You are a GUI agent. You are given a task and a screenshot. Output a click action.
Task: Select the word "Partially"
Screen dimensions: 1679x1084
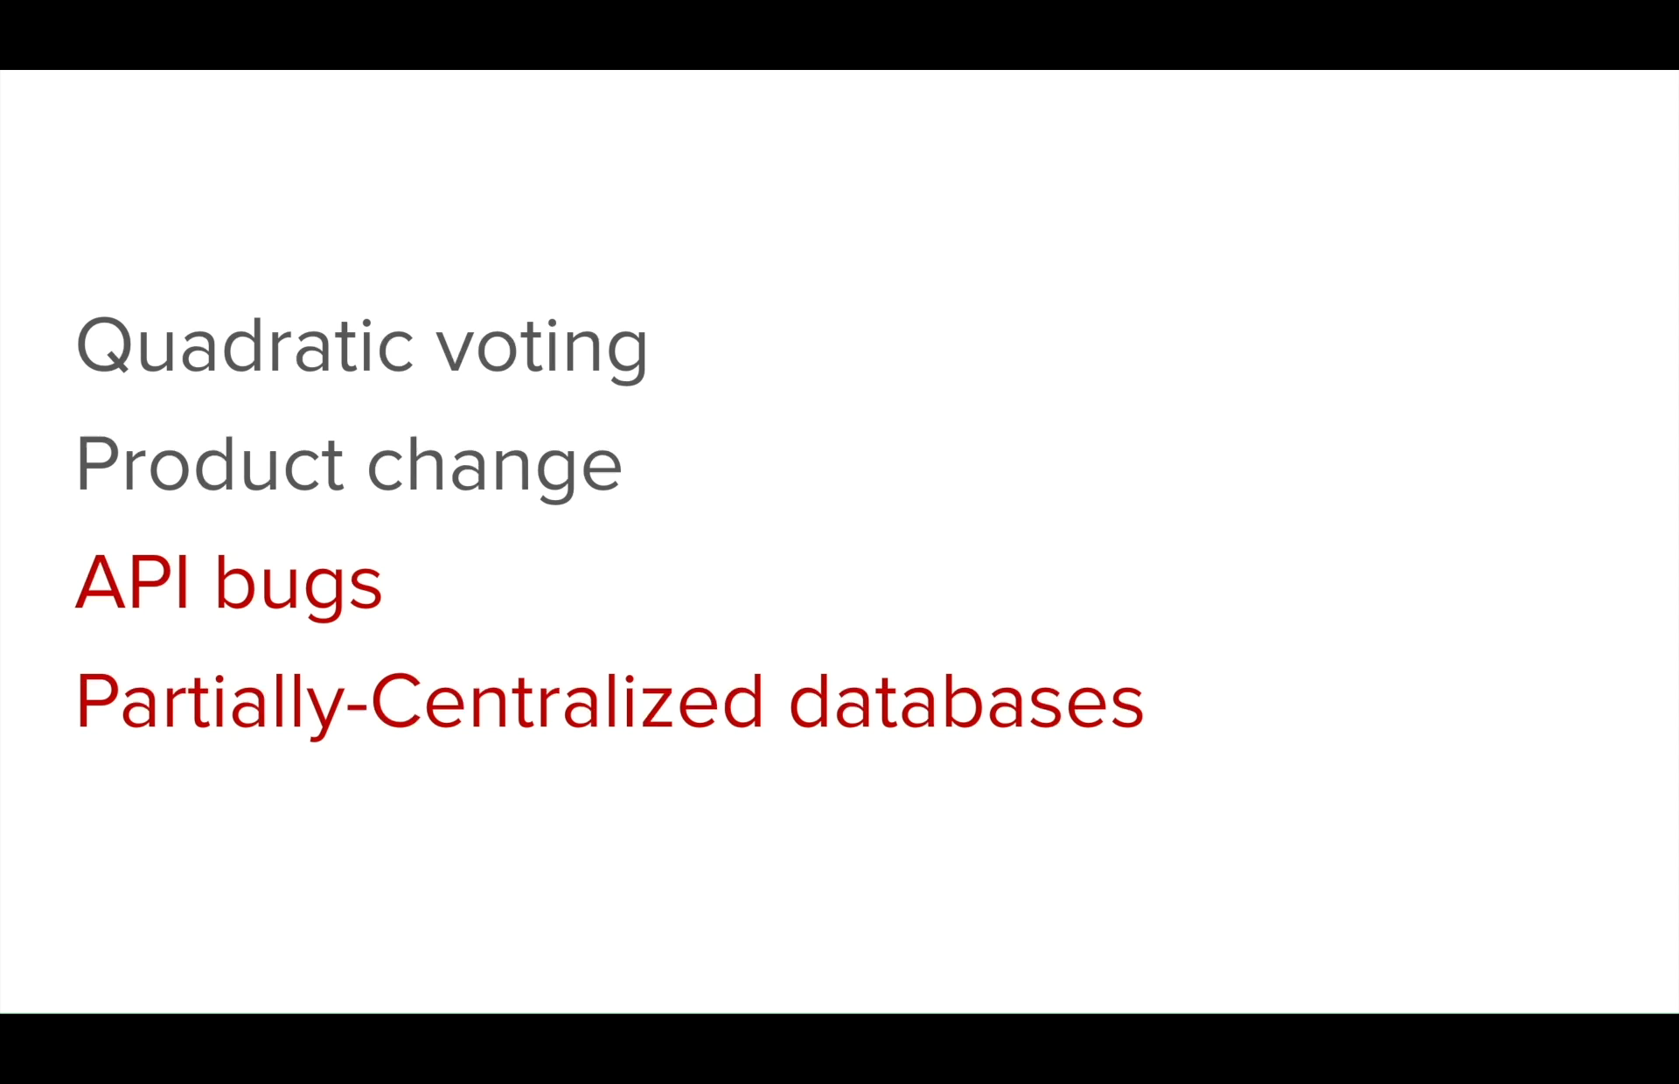point(211,704)
